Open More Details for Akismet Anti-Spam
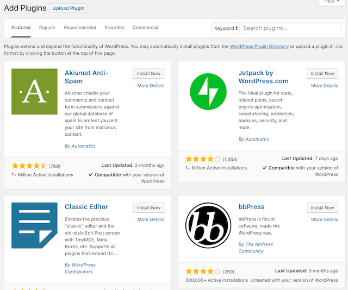The image size is (348, 290). [151, 86]
